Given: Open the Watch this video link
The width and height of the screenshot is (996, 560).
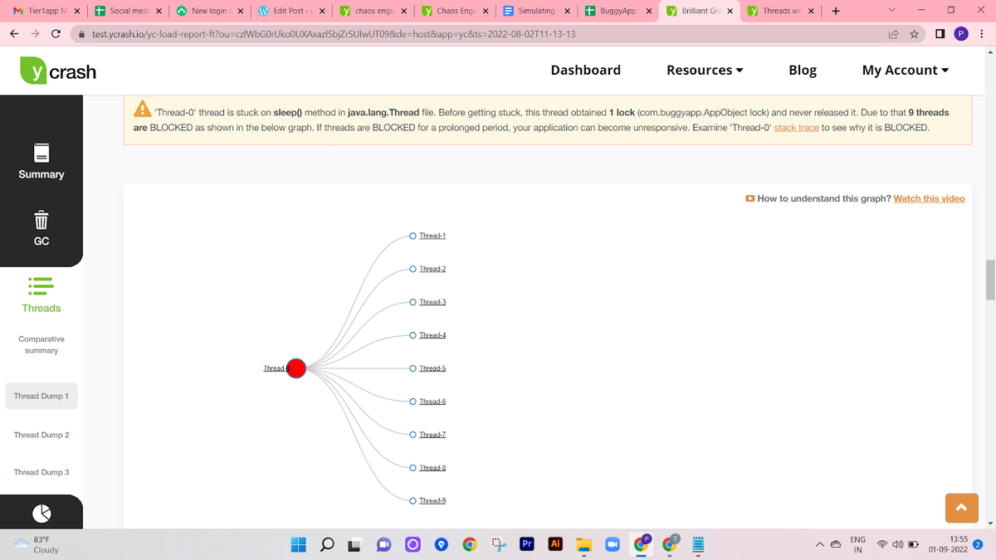Looking at the screenshot, I should click(x=929, y=198).
